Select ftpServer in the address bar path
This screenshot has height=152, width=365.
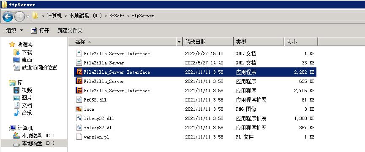[143, 16]
